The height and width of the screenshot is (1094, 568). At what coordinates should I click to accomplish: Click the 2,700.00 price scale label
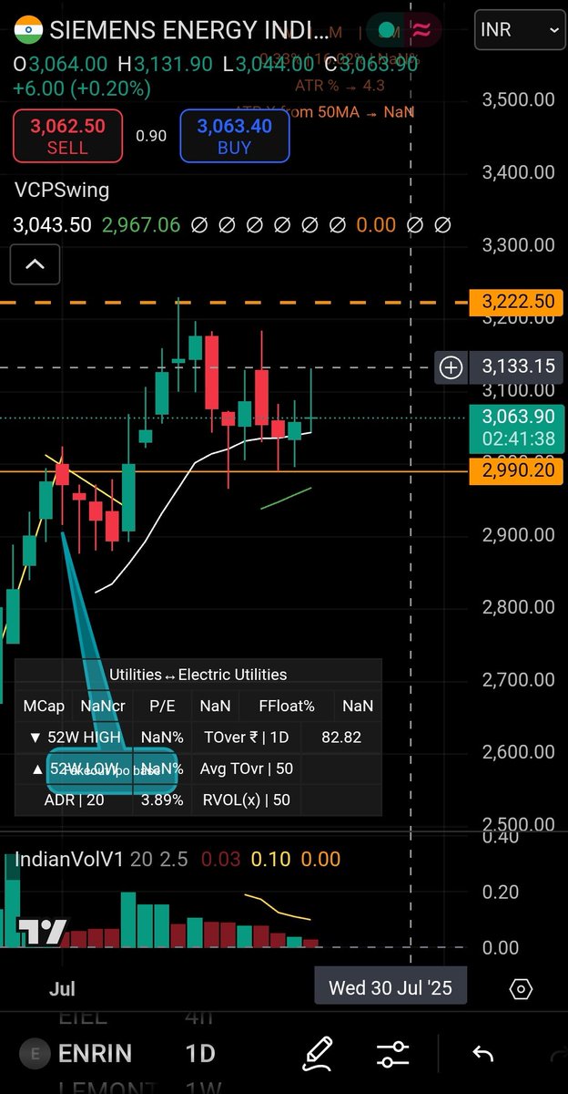click(x=518, y=679)
